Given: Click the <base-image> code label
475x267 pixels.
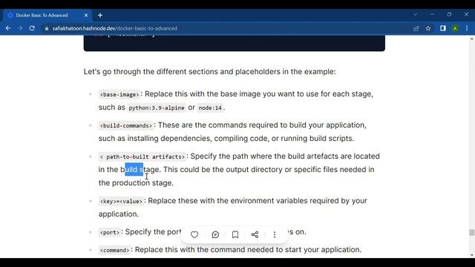Looking at the screenshot, I should point(119,94).
